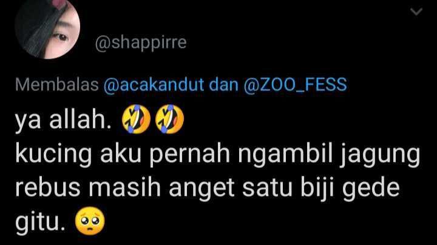This screenshot has width=437, height=245.
Task: Click the pleading face emoji
Action: click(x=90, y=221)
